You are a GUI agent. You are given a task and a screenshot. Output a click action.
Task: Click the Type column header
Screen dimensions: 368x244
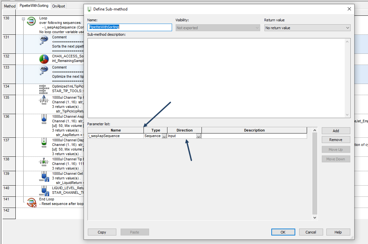[x=156, y=130]
